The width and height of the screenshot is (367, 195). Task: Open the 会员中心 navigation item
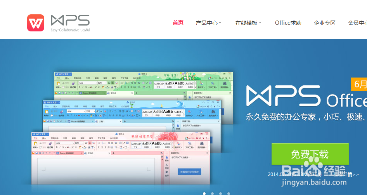point(357,23)
